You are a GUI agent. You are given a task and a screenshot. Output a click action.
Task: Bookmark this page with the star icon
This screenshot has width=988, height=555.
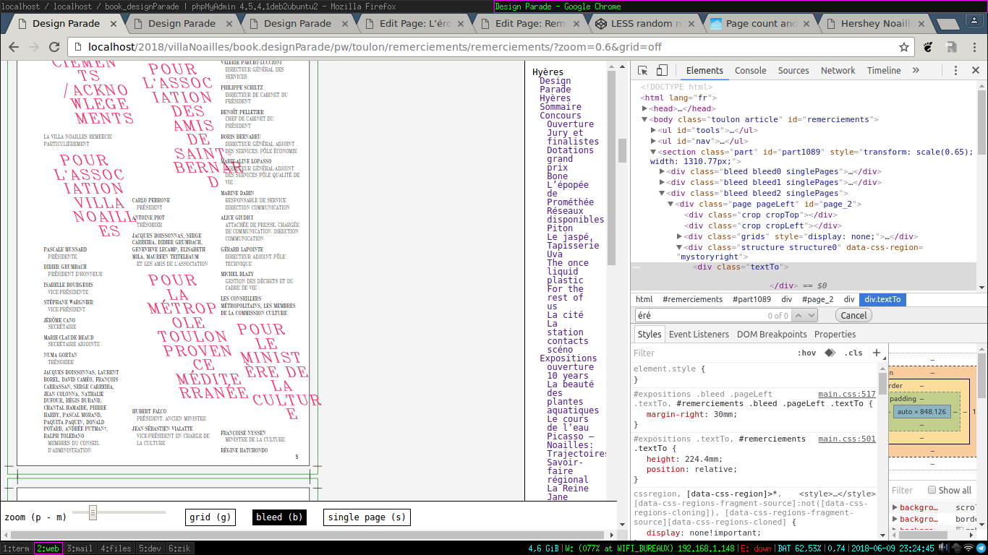point(904,48)
